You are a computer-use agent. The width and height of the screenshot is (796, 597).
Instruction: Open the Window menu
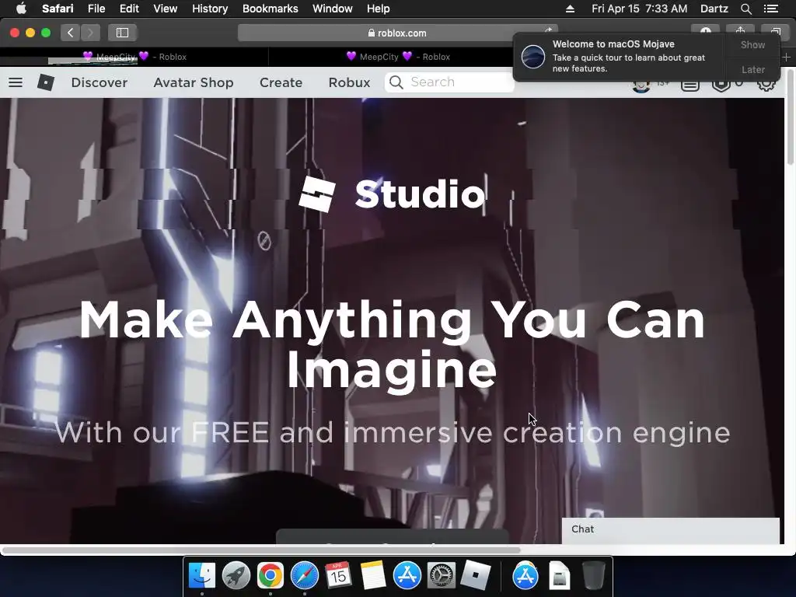pos(333,9)
